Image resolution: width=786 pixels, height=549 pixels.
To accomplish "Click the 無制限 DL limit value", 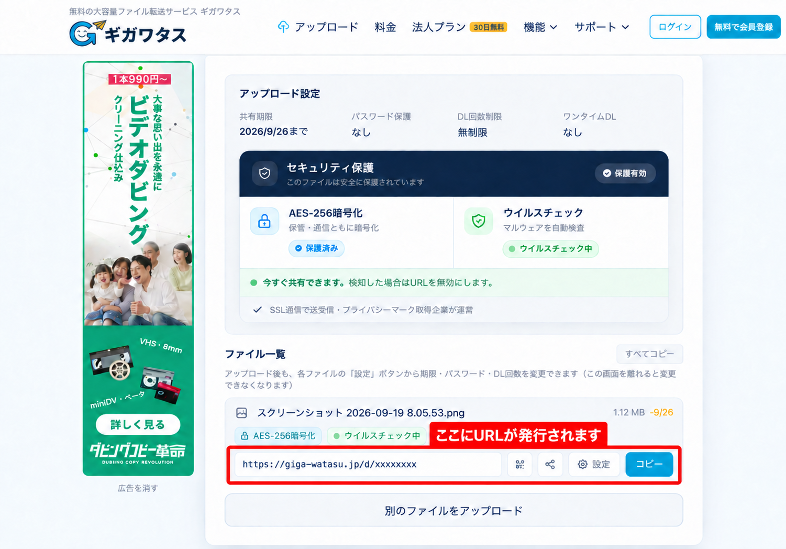I will click(x=472, y=133).
